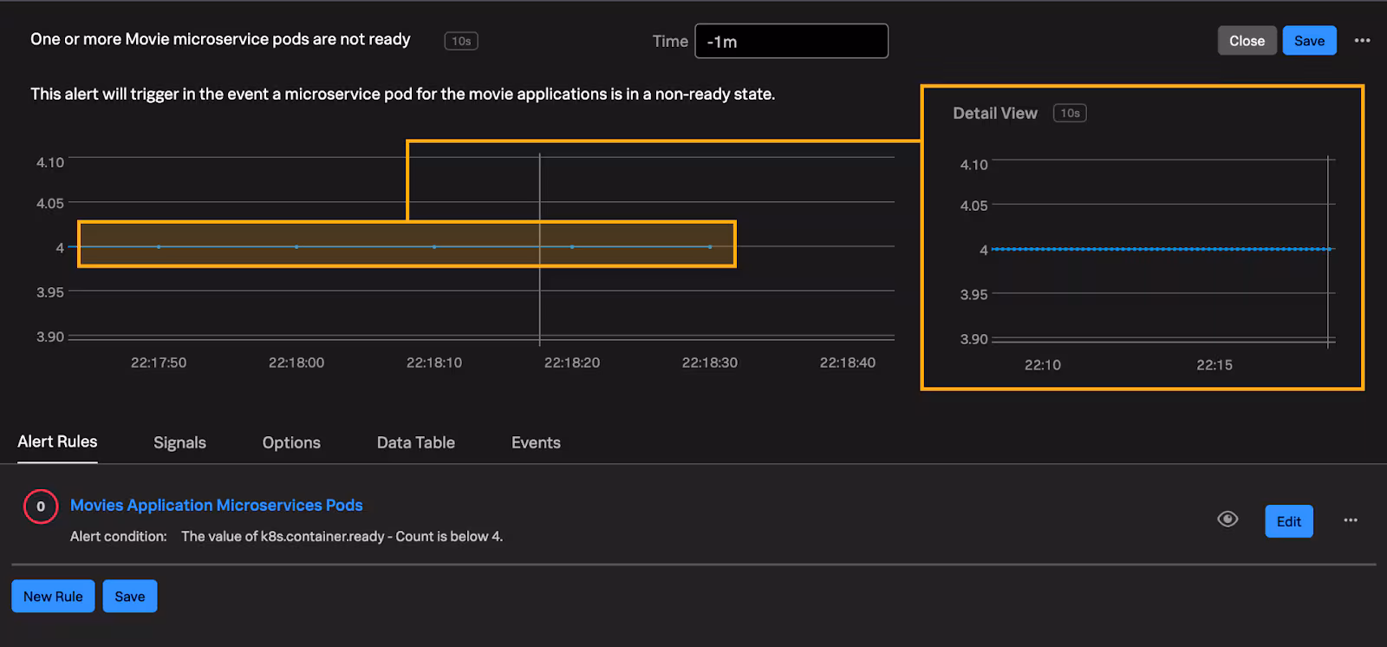Switch to the Signals tab
The height and width of the screenshot is (647, 1387).
tap(179, 442)
